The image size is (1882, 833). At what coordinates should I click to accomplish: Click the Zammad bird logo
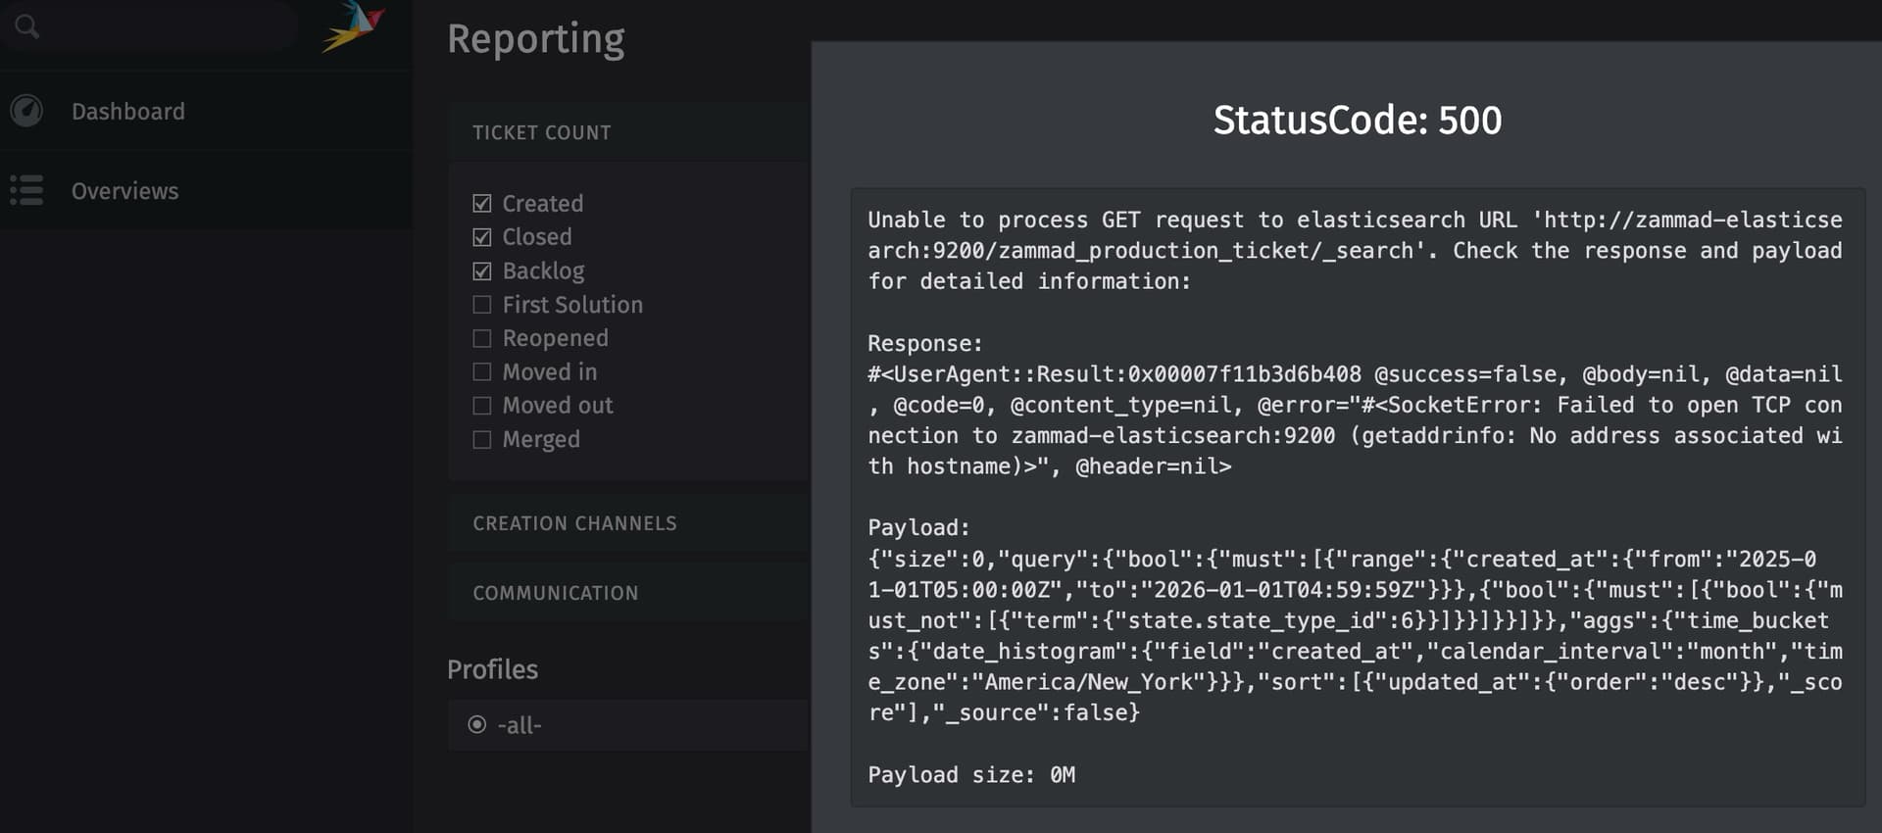(x=354, y=26)
